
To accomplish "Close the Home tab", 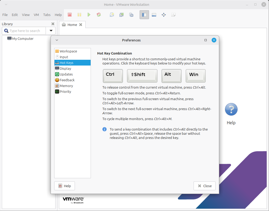I will point(81,25).
